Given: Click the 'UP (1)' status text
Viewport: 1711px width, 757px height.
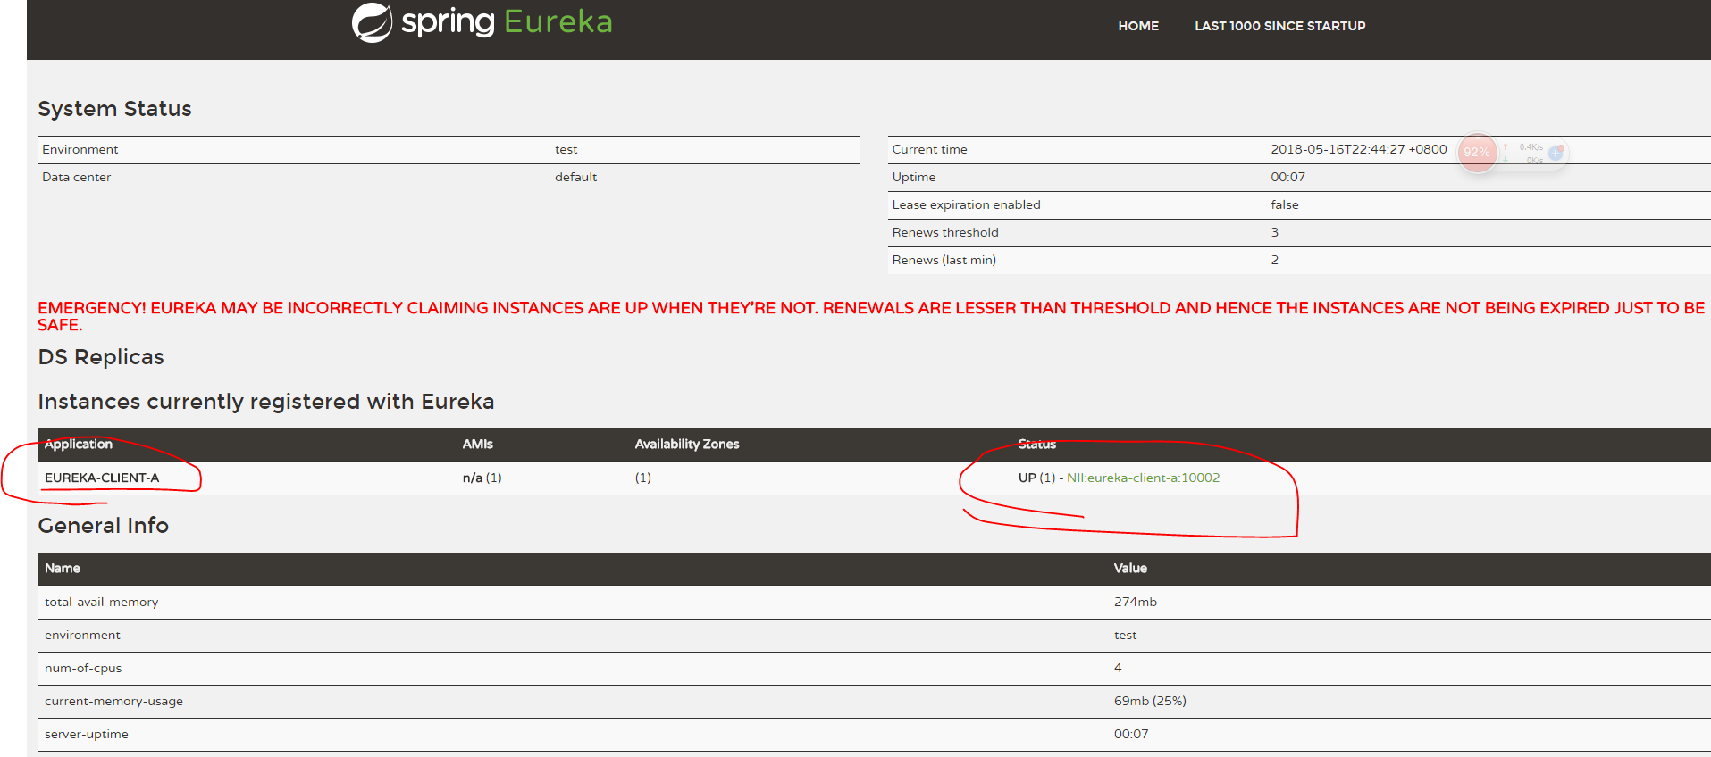Looking at the screenshot, I should (x=1036, y=478).
